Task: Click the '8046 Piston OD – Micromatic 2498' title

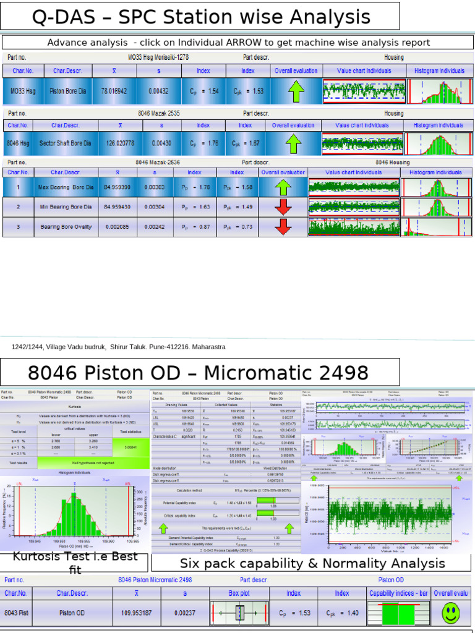Action: [x=198, y=372]
